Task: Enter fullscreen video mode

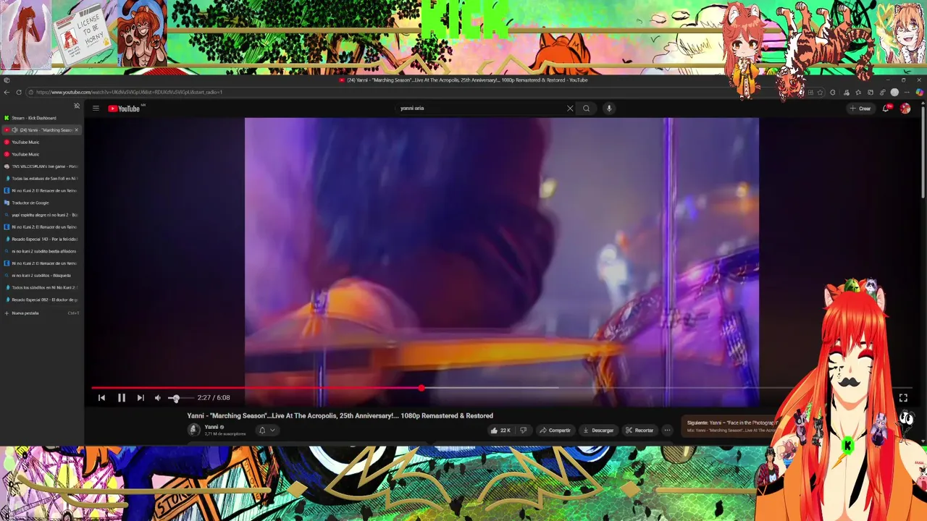Action: [903, 398]
